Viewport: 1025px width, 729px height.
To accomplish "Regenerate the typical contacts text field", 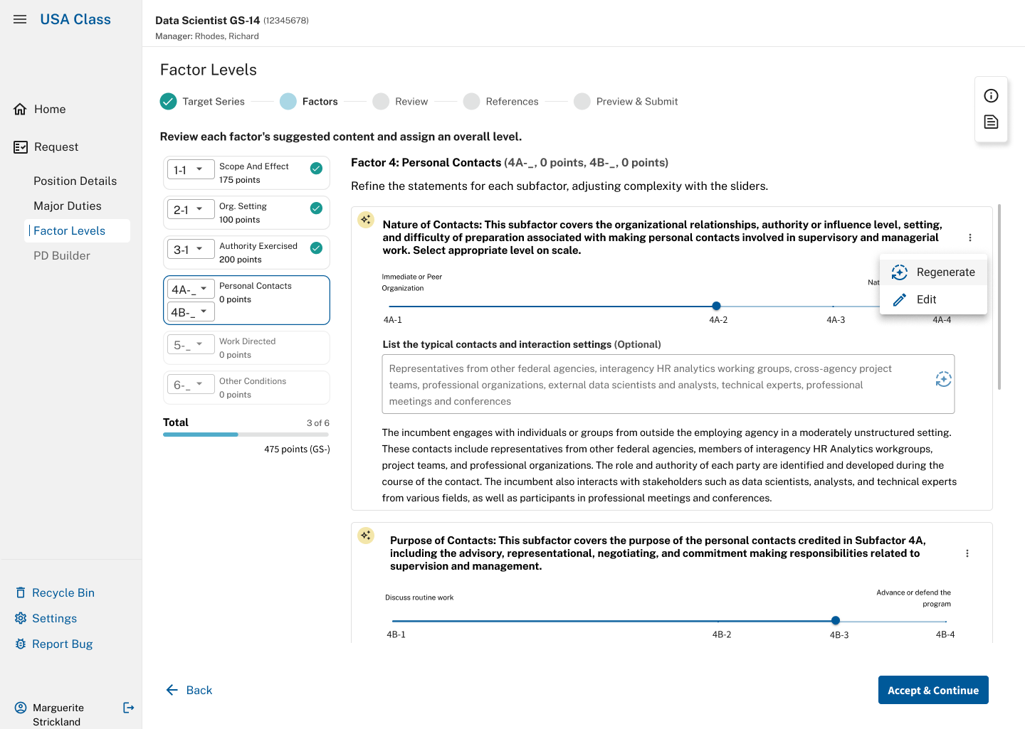I will [943, 379].
